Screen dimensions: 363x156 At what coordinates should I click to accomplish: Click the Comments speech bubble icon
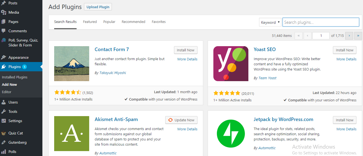4,31
